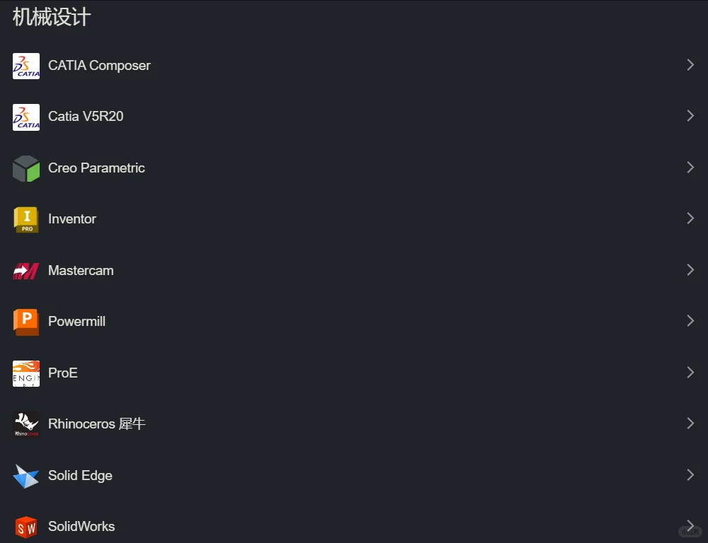Click the CATIA Composer logo icon
Image resolution: width=708 pixels, height=543 pixels.
pyautogui.click(x=26, y=66)
